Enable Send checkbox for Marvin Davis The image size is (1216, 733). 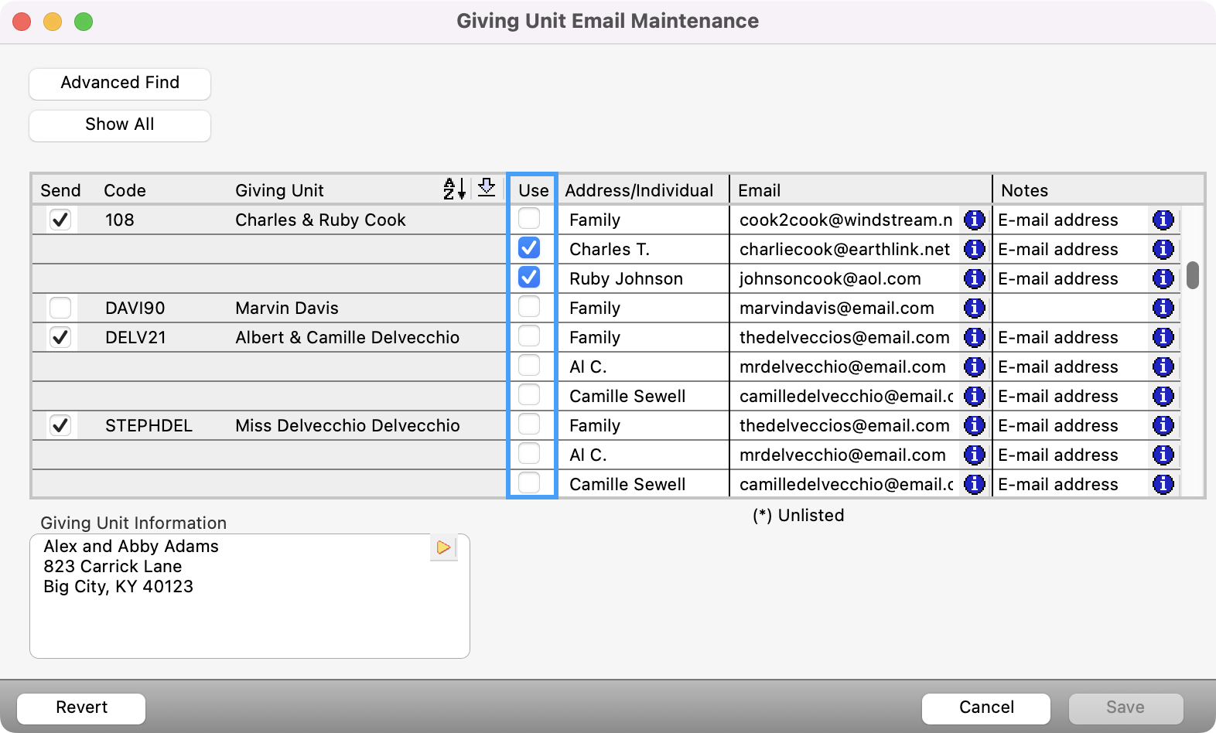[x=60, y=309]
